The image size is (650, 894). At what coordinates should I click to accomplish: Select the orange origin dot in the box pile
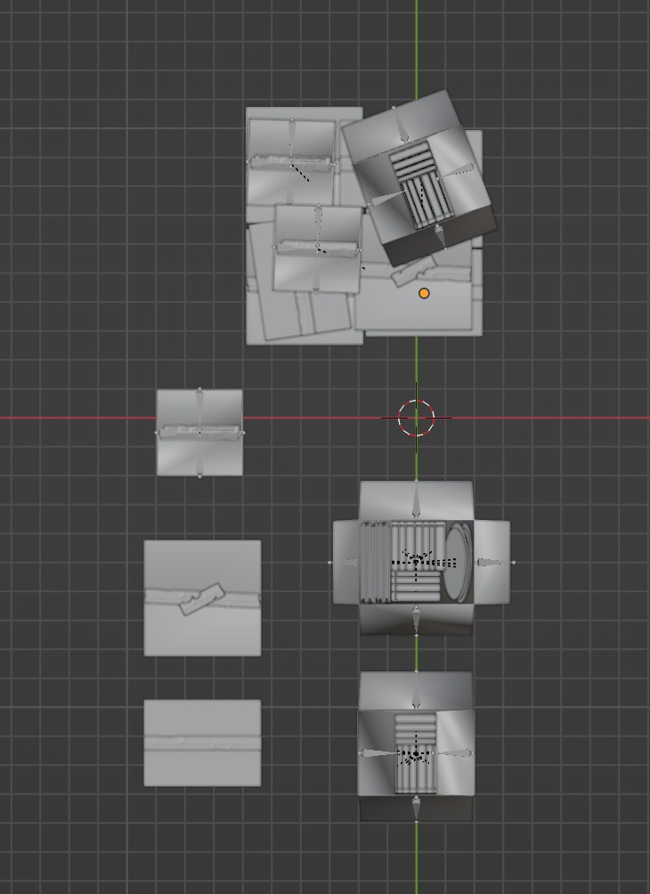(424, 293)
